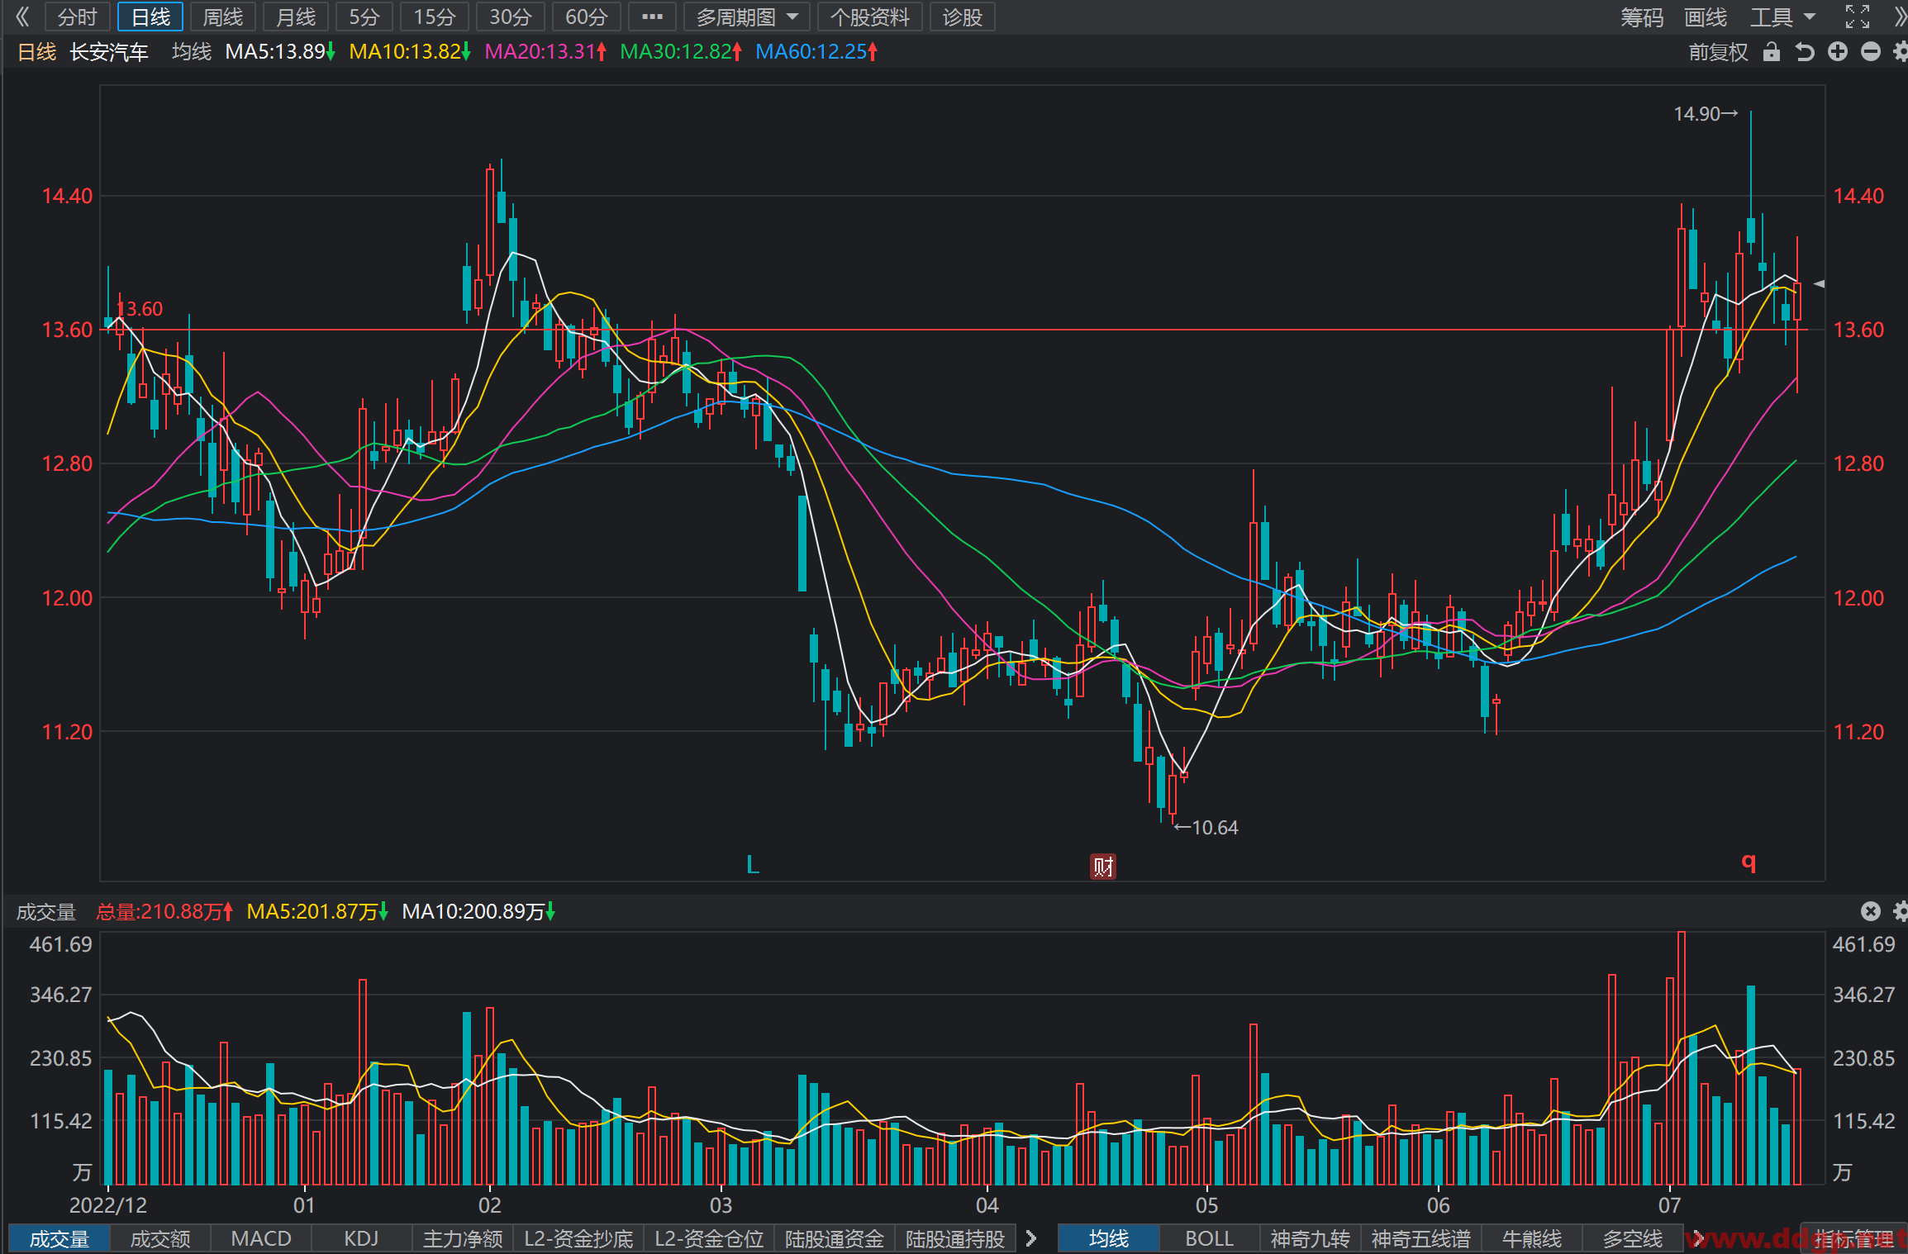Toggle fullscreen chart view icon
Viewport: 1908px width, 1254px height.
[x=1857, y=17]
